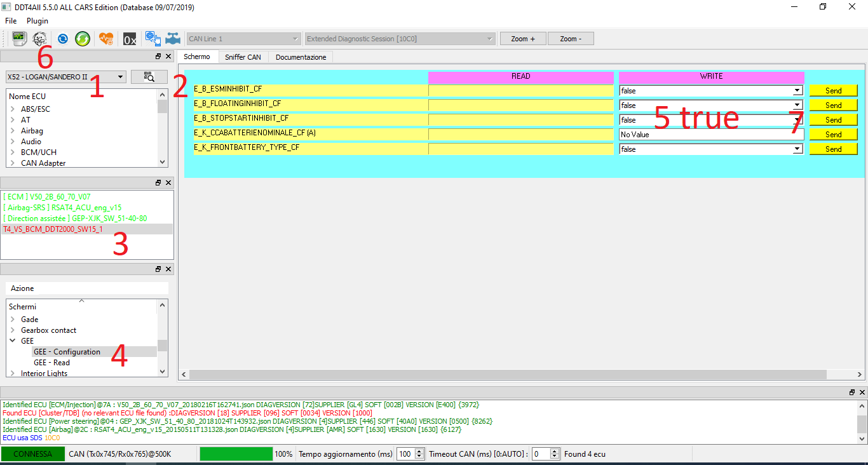The height and width of the screenshot is (465, 868).
Task: Click the Zoom + button
Action: (x=523, y=39)
